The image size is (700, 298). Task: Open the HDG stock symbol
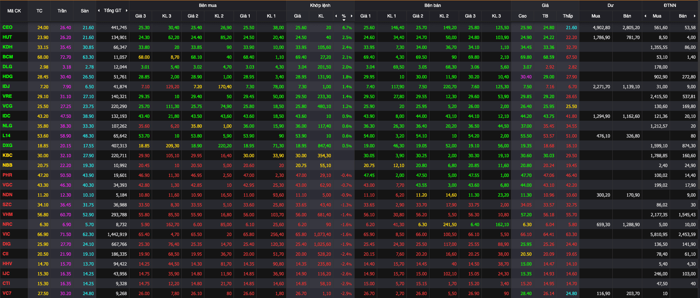pos(8,77)
